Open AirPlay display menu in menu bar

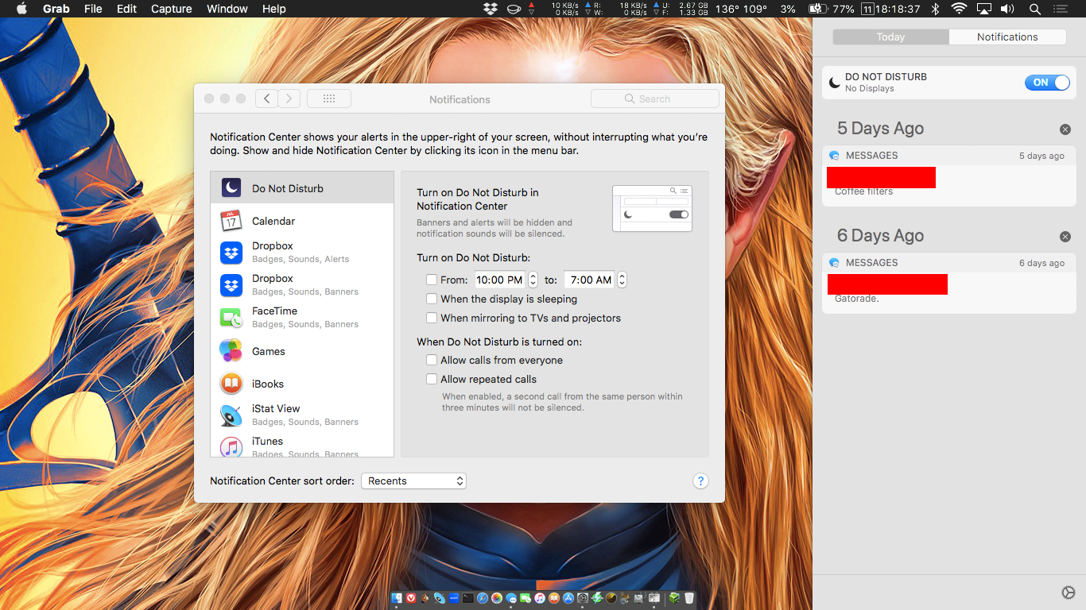pyautogui.click(x=984, y=9)
